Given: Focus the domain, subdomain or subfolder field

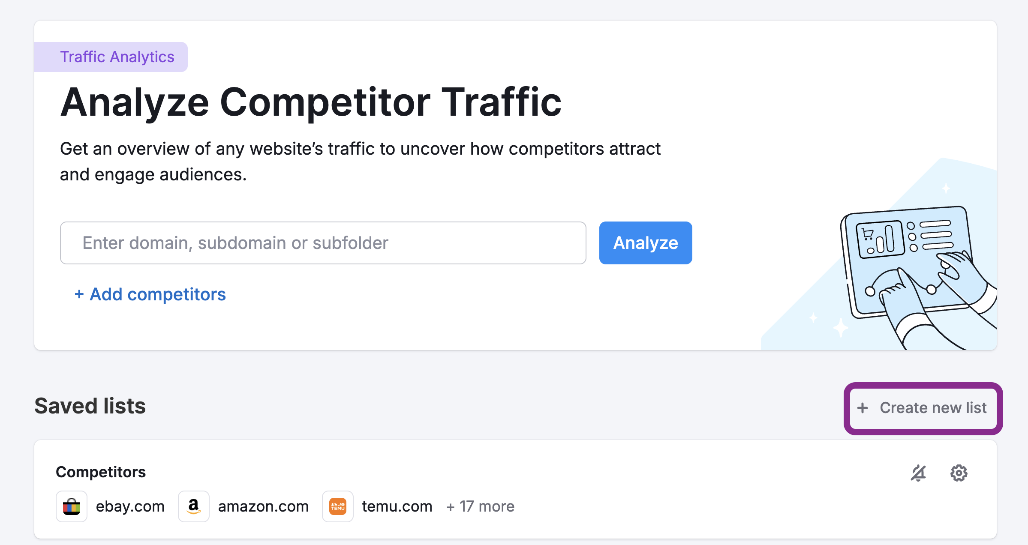Looking at the screenshot, I should pos(323,243).
